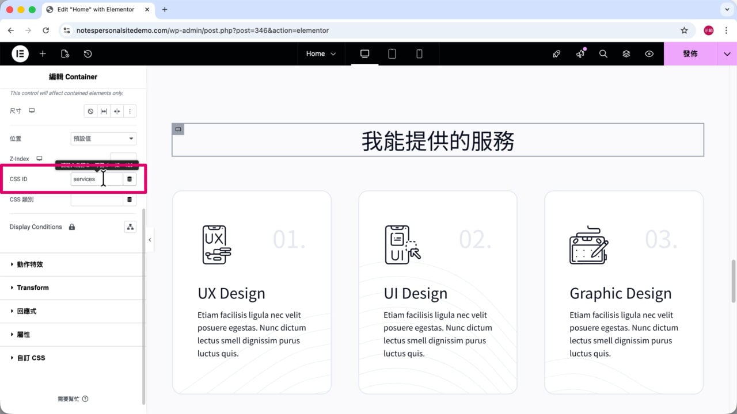The width and height of the screenshot is (737, 414).
Task: Switch to mobile preview mode
Action: click(x=419, y=53)
